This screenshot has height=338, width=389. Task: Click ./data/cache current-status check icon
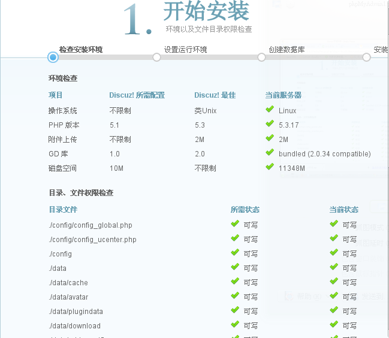coord(334,281)
